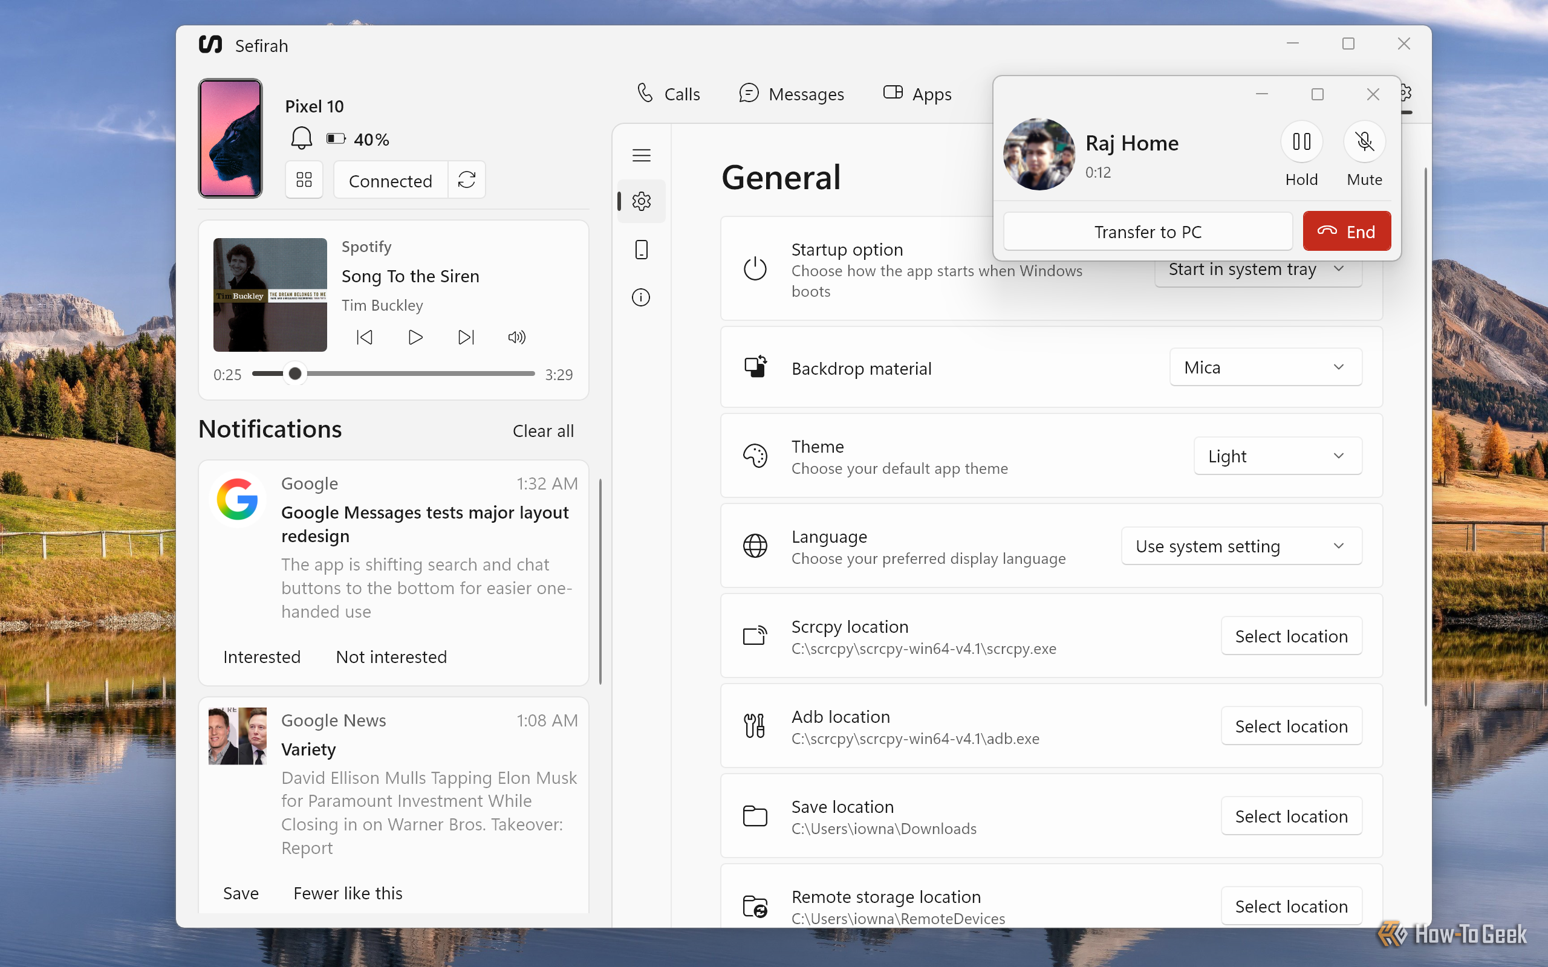The image size is (1548, 967).
Task: Mark Google notification as Interested
Action: pyautogui.click(x=262, y=657)
